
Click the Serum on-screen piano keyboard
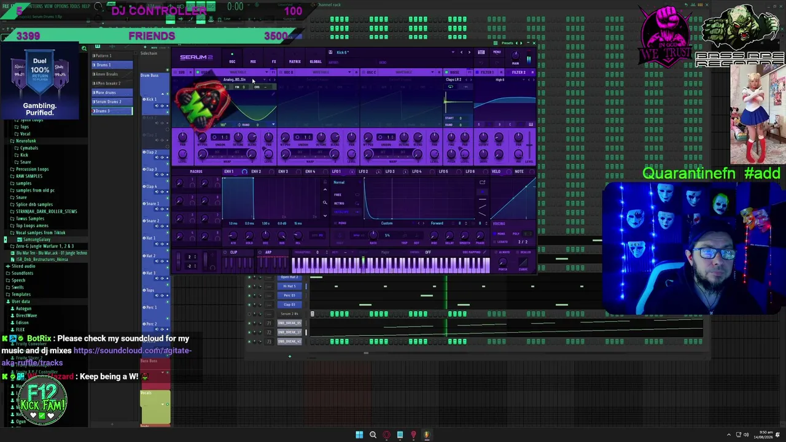point(391,265)
